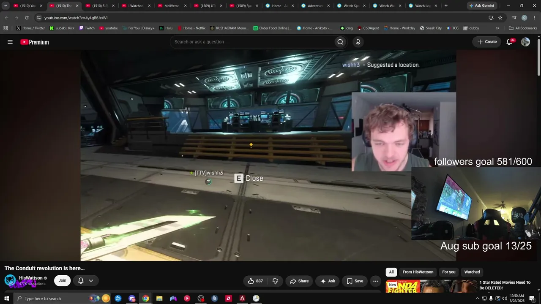541x304 pixels.
Task: Open more actions menu beside Save
Action: [375, 281]
